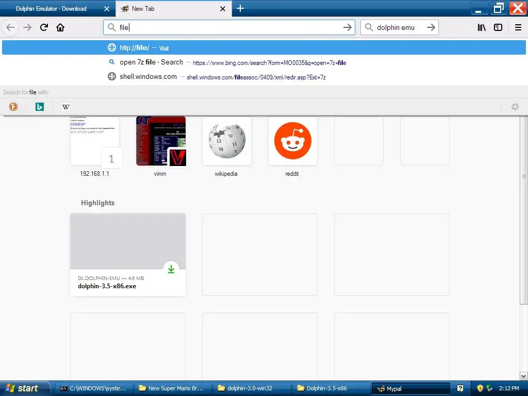Click the 2:12 PM system clock
Screen dimensions: 528x396
pyautogui.click(x=509, y=388)
